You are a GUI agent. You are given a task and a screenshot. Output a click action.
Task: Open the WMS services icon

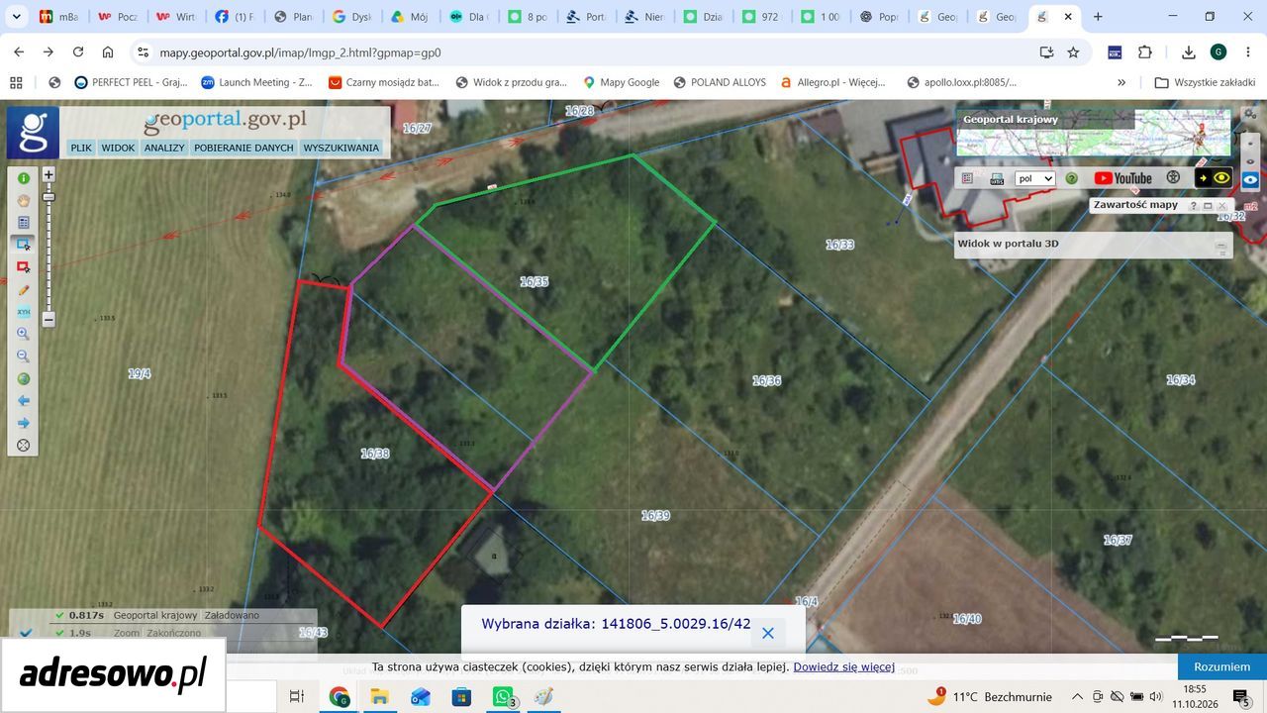pos(997,178)
